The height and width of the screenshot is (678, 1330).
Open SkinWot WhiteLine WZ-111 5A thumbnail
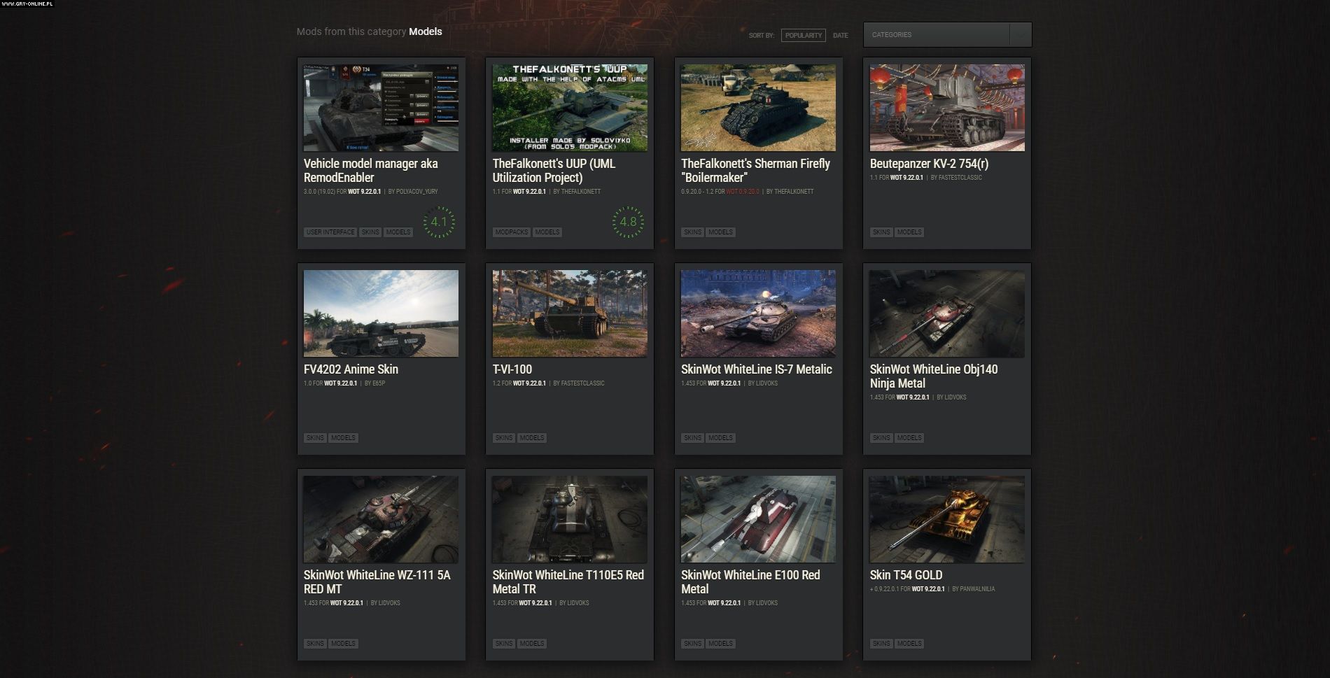coord(381,519)
